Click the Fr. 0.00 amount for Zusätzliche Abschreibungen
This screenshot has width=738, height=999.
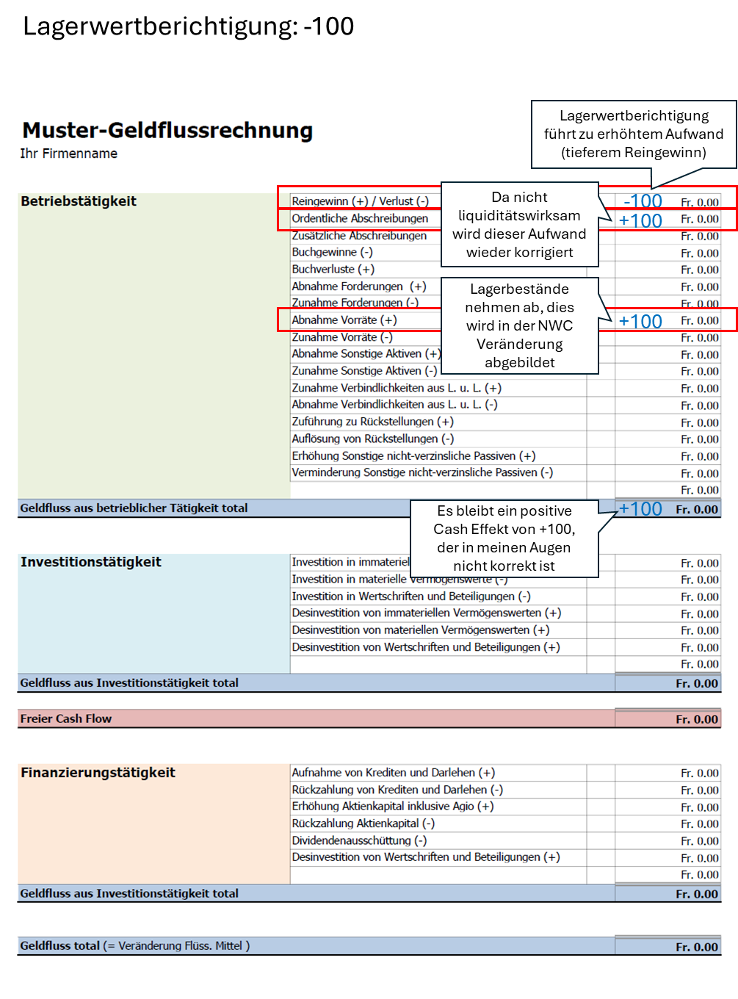700,237
